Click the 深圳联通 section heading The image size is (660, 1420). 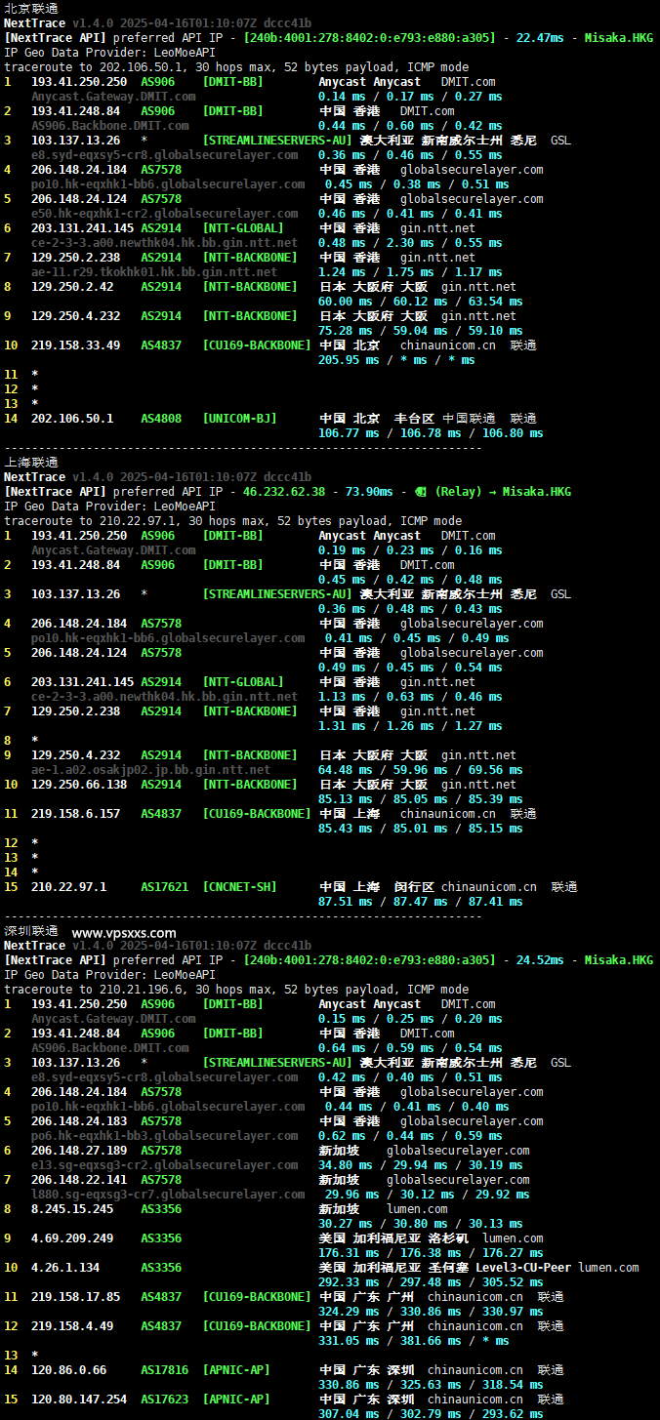[31, 930]
